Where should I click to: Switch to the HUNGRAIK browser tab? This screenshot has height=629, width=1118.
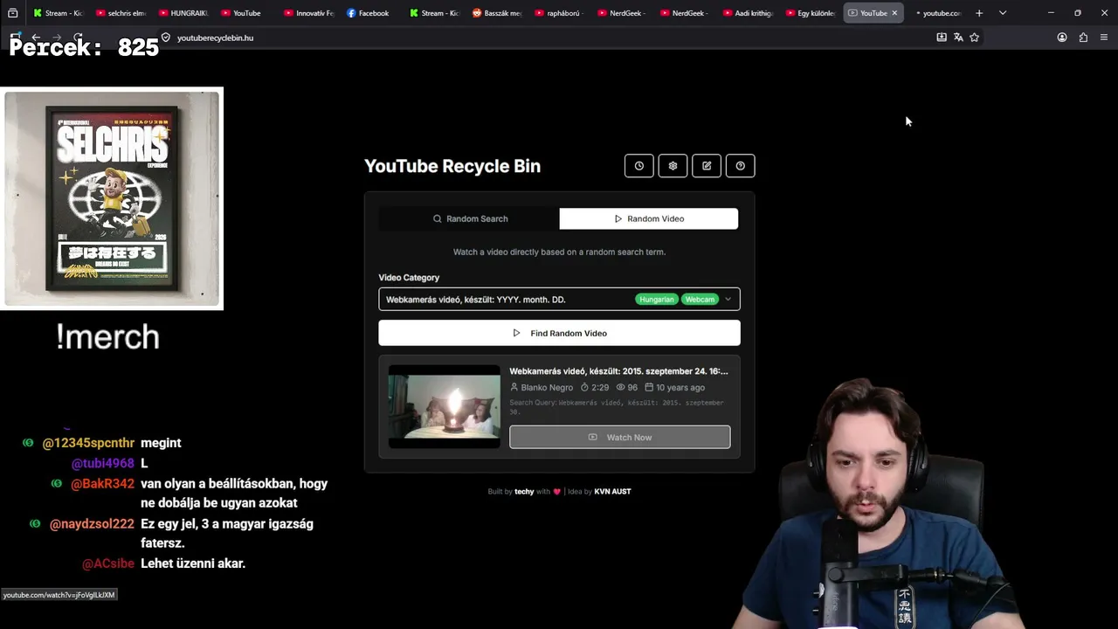183,13
